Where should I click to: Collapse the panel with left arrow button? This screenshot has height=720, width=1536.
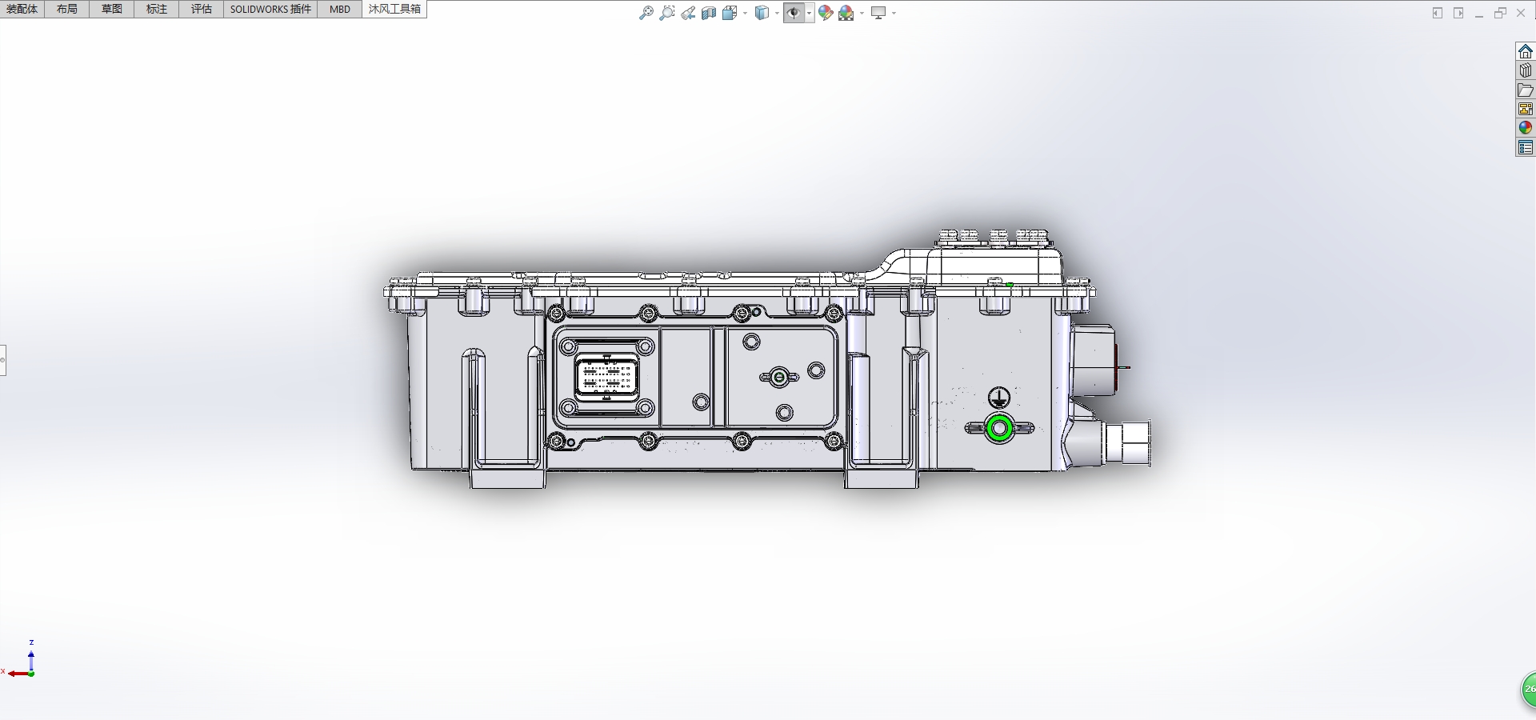(1438, 13)
